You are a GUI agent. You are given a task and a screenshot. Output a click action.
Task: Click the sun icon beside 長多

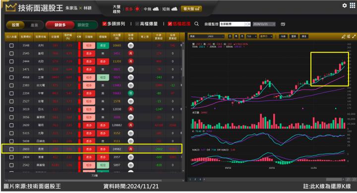coord(137,9)
